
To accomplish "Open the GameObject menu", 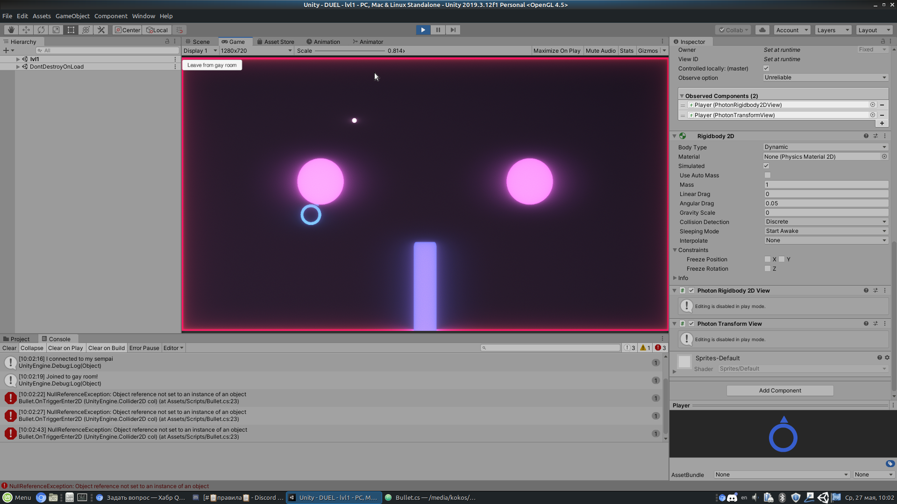I will 72,16.
